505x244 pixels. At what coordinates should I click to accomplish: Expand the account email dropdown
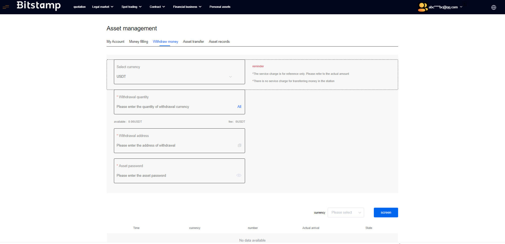[x=446, y=7]
